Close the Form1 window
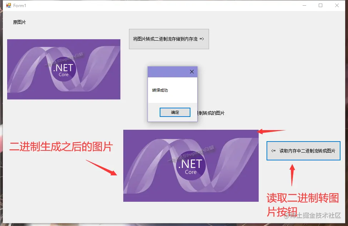The width and height of the screenshot is (348, 226). coord(337,6)
